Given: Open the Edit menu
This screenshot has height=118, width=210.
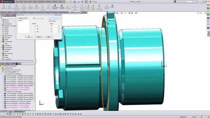Looking at the screenshot, I should [21, 2].
